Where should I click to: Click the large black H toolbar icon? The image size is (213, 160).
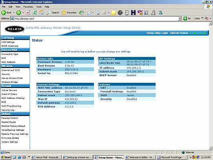pyautogui.click(x=133, y=13)
